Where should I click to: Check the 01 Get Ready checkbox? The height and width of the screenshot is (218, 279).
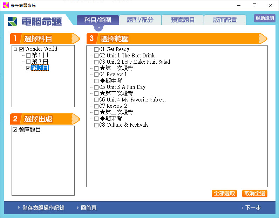tap(96, 49)
